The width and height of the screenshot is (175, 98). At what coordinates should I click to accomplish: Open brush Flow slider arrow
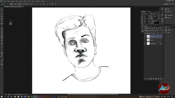pyautogui.click(x=50, y=4)
